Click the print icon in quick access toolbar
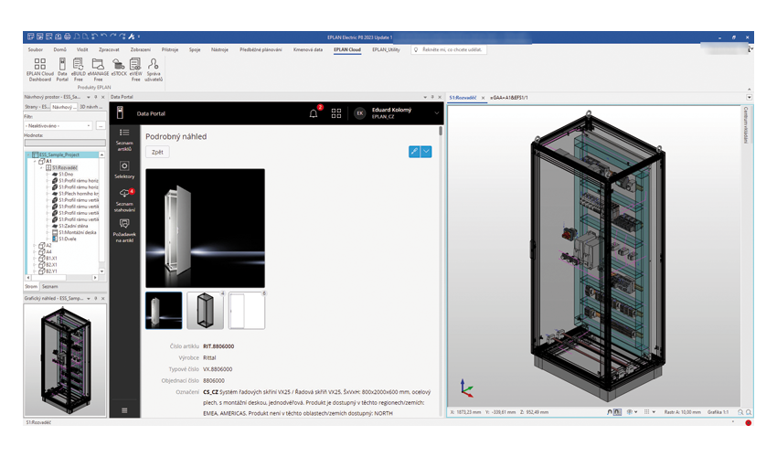The height and width of the screenshot is (457, 777). (68, 37)
